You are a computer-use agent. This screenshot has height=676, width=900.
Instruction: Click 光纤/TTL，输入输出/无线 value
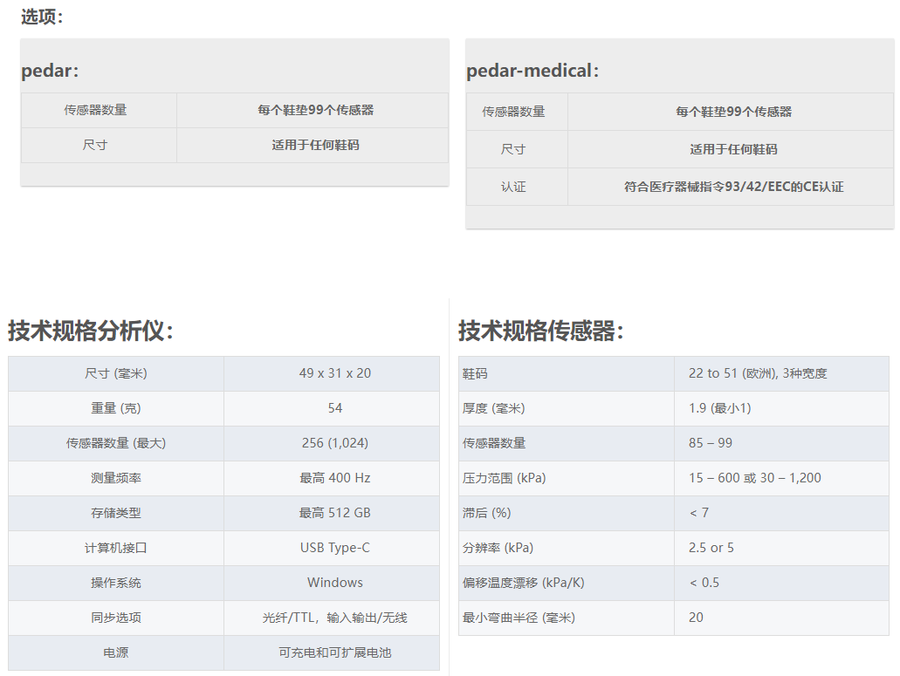tap(335, 618)
